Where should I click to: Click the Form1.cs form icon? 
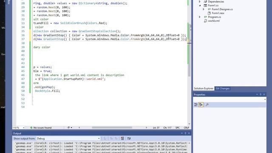tap(205, 6)
